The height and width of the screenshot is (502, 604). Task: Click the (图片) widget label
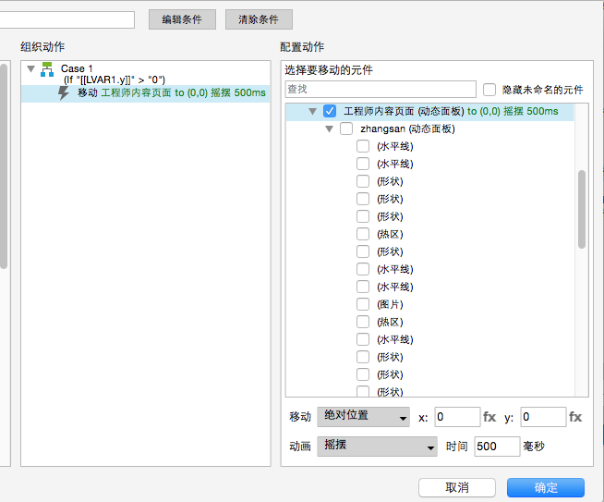(390, 304)
